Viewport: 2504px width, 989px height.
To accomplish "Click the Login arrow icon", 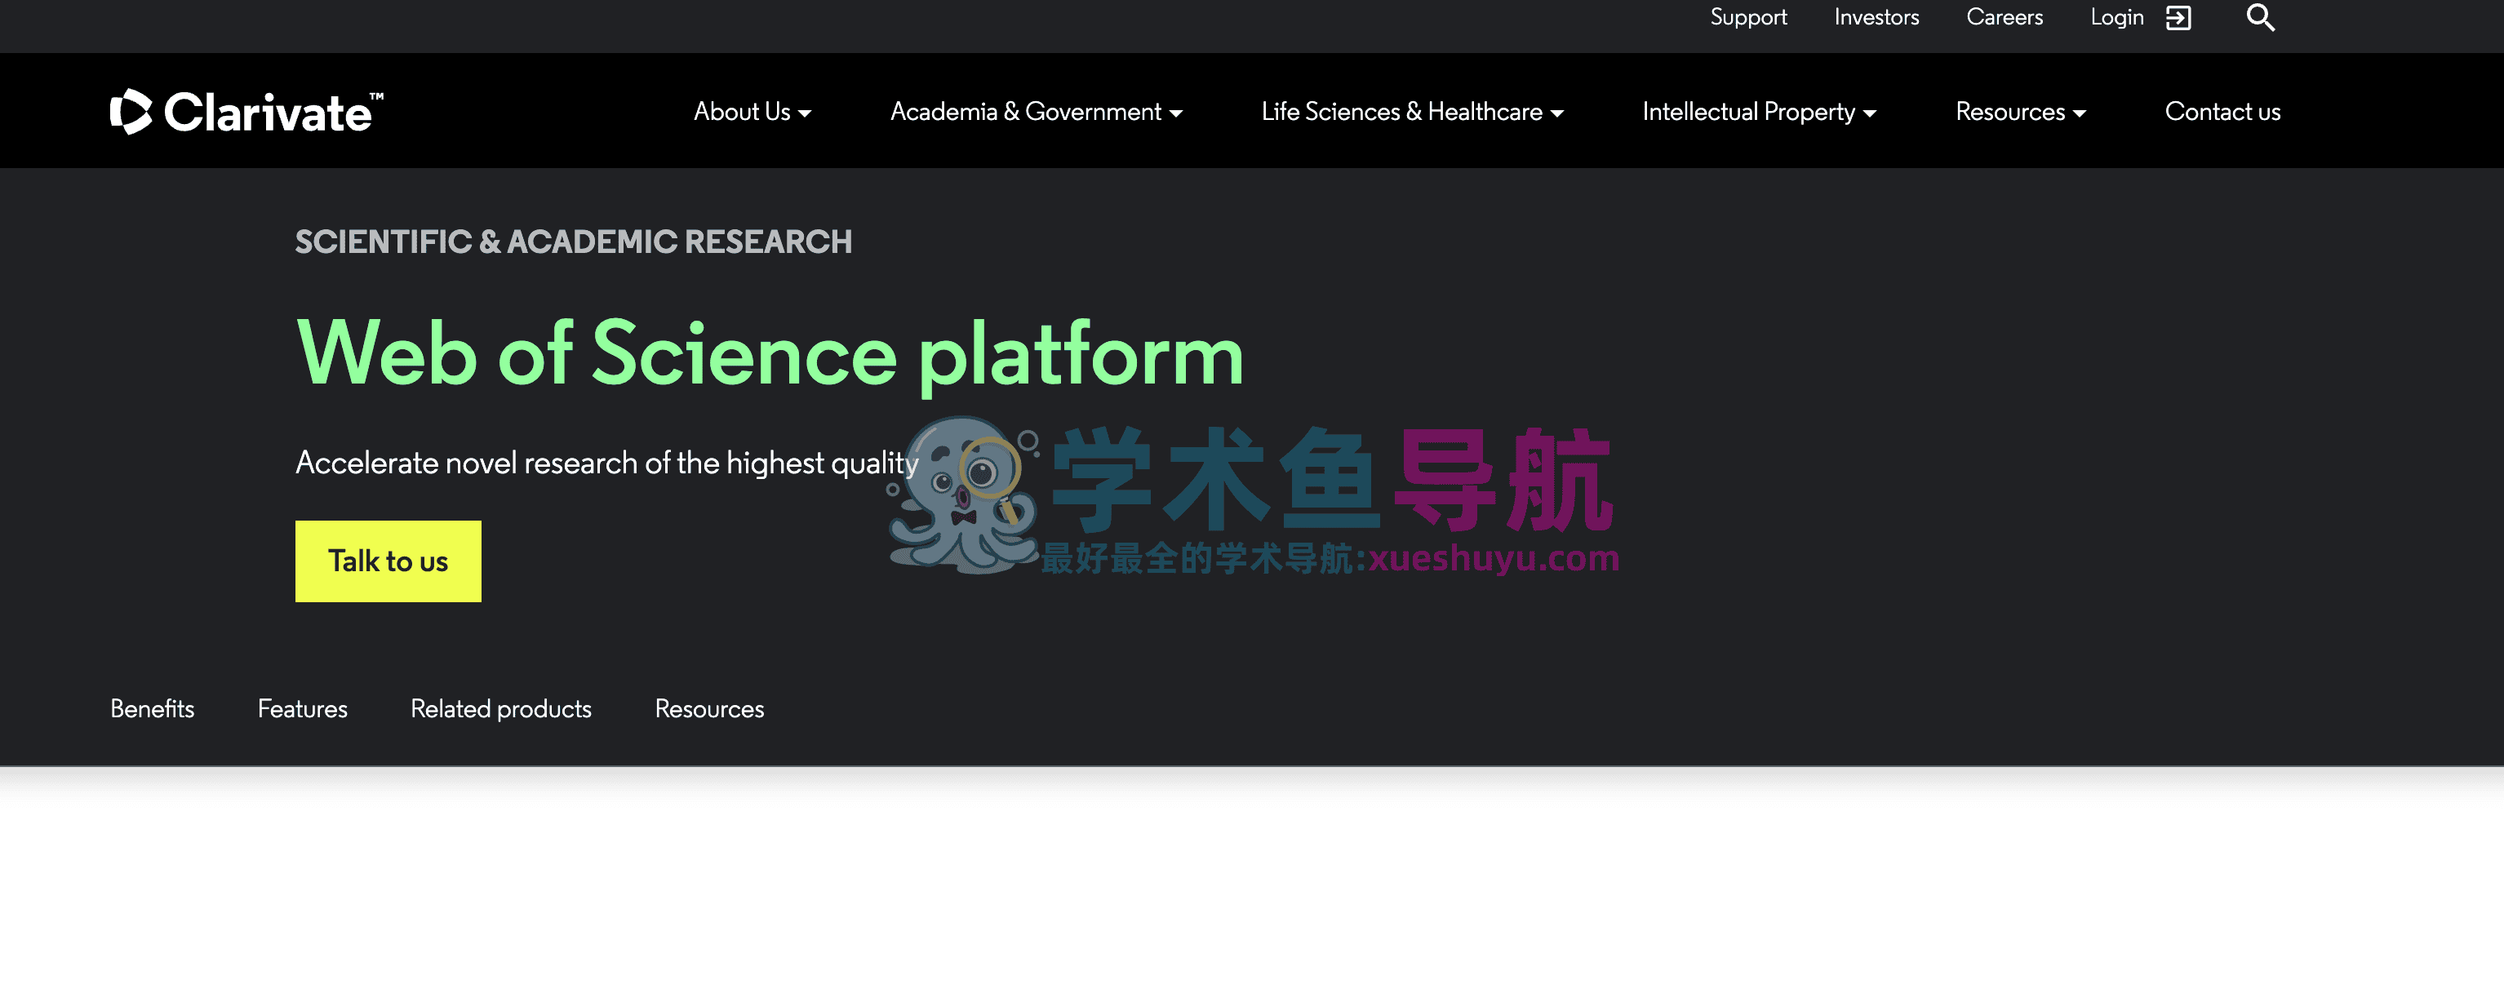I will pos(2178,16).
